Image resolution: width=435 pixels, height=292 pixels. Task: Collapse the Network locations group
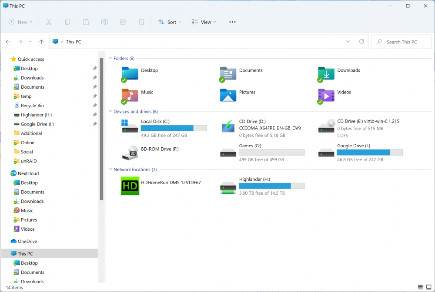coord(110,169)
